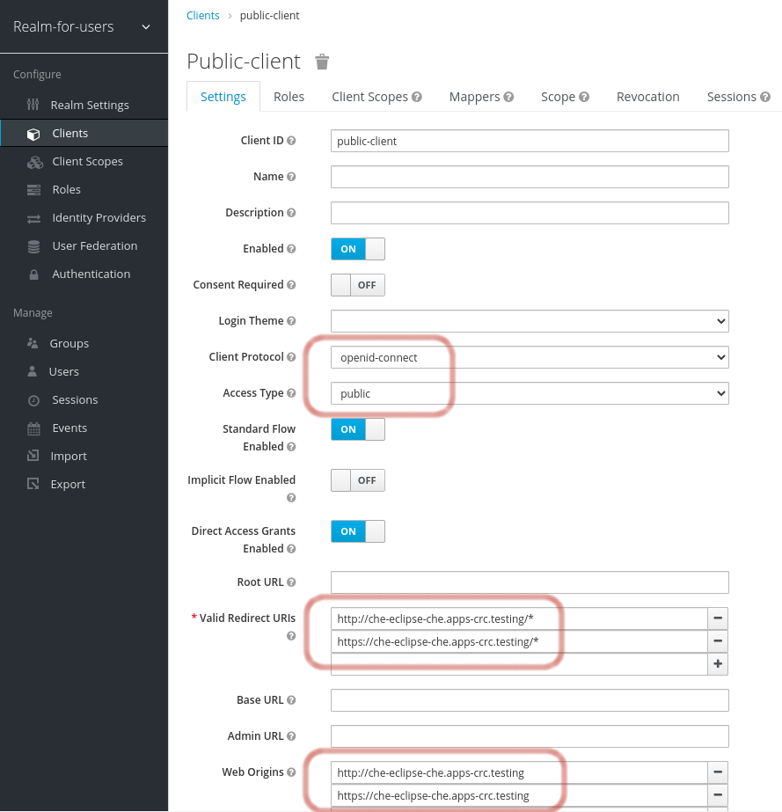Open the Revocation tab
The width and height of the screenshot is (782, 812).
[x=647, y=97]
